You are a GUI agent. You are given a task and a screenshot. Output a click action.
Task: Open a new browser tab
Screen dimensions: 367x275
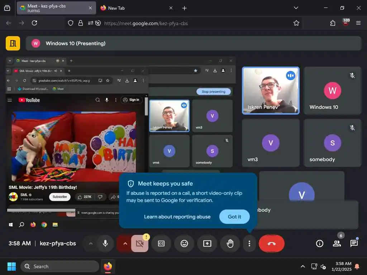coord(185,8)
